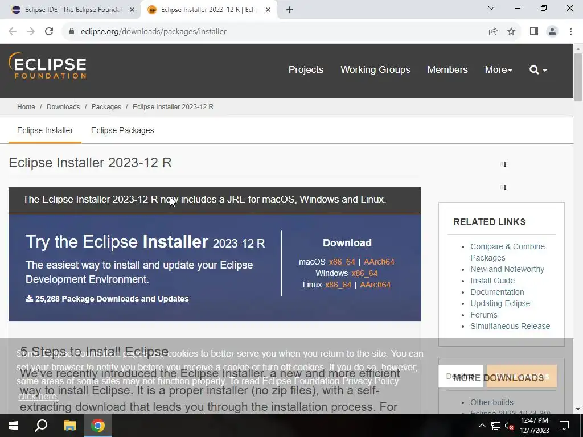This screenshot has width=583, height=437.
Task: Click the padlock site info icon
Action: click(x=72, y=32)
